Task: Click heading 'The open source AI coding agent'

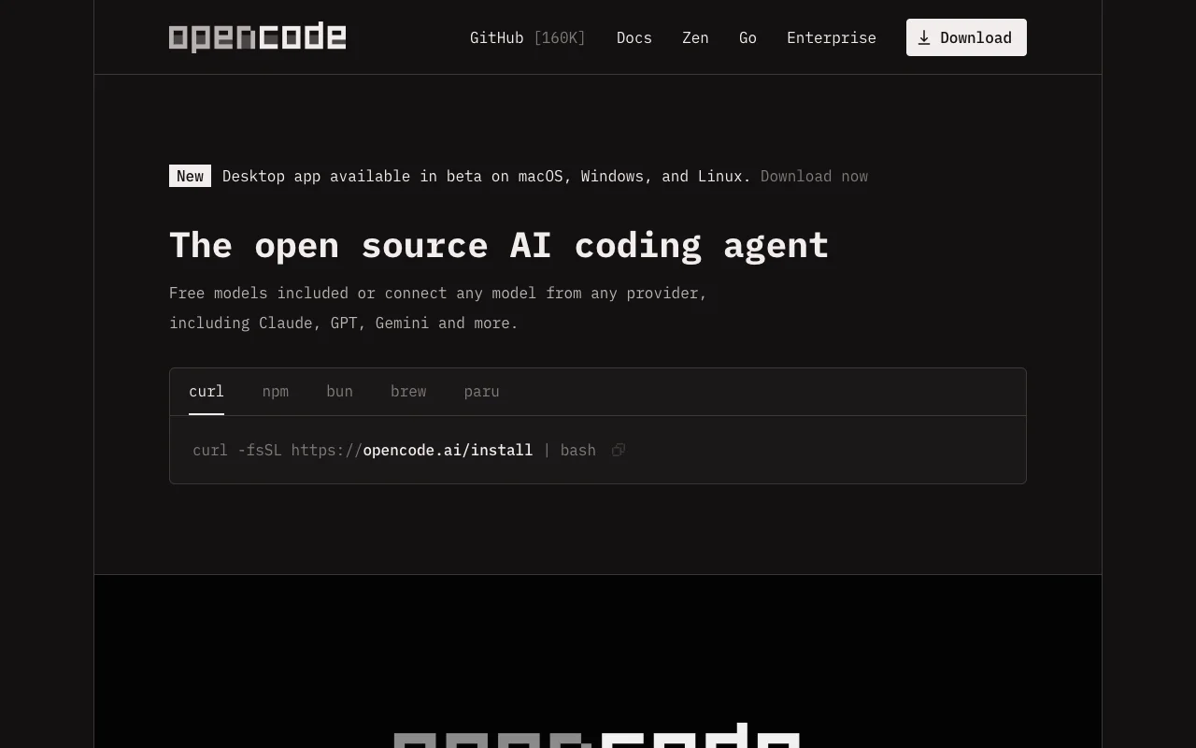Action: pos(499,245)
